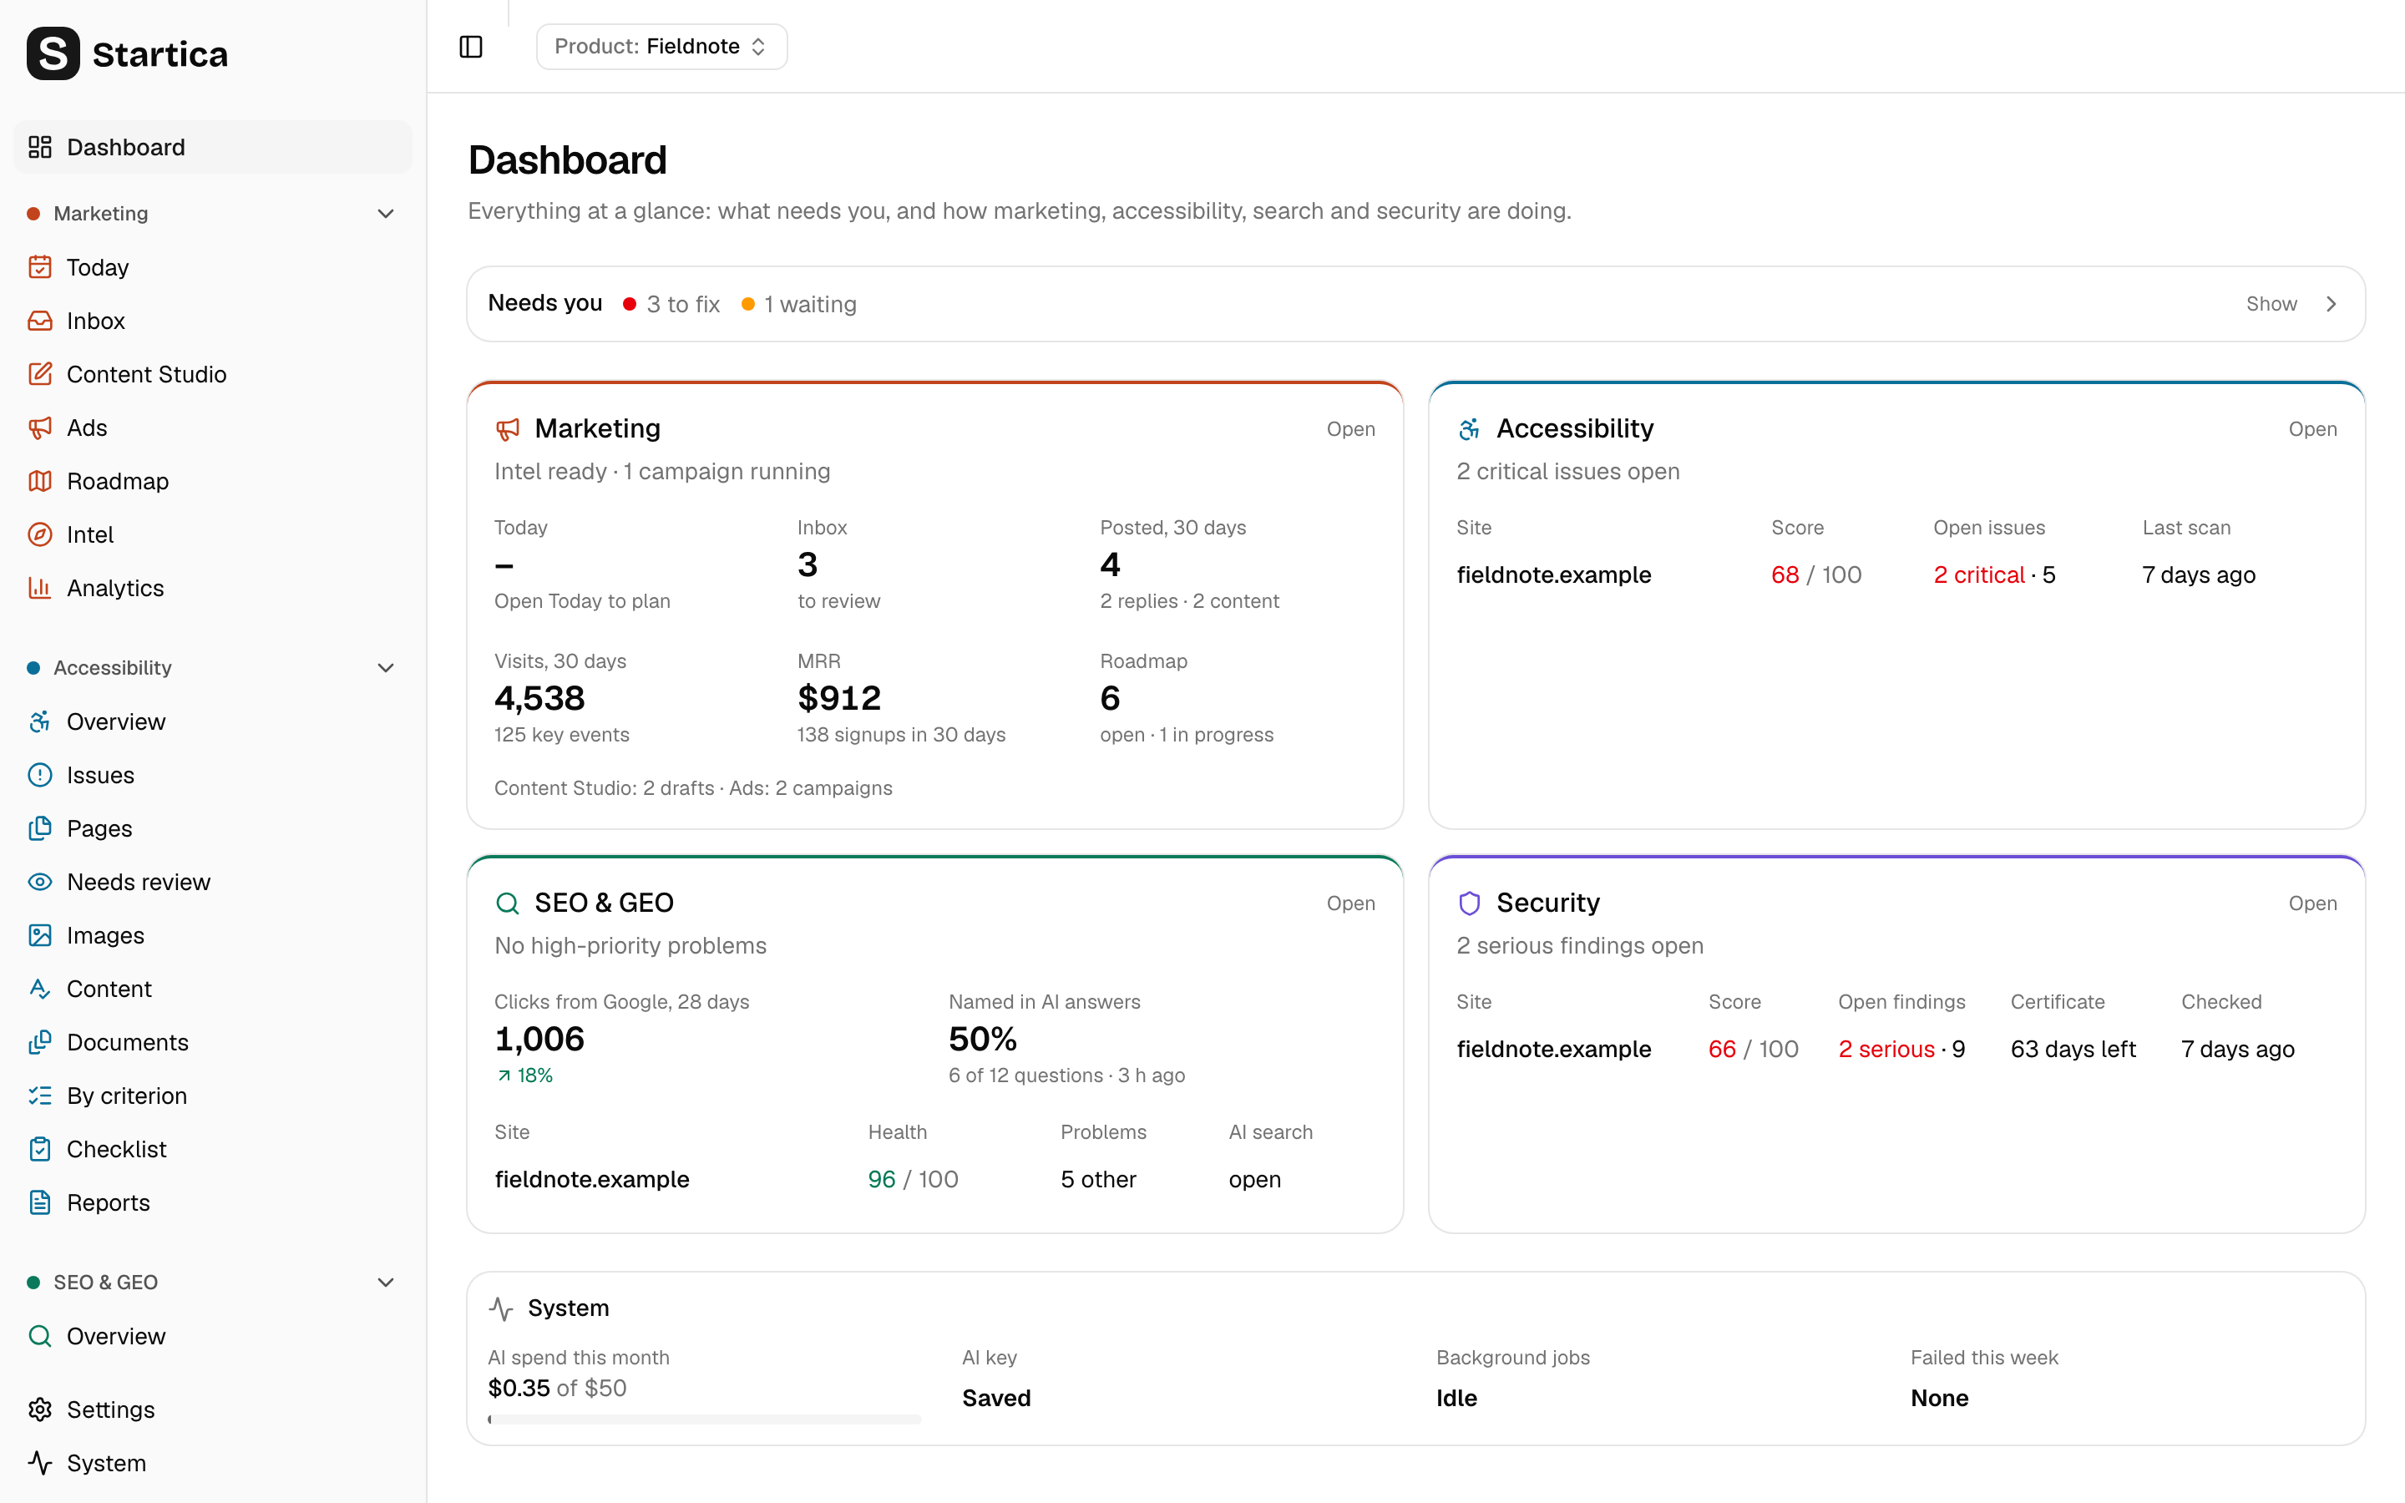Click Open on the Accessibility card
Screen dimensions: 2405x1503
pyautogui.click(x=2312, y=429)
